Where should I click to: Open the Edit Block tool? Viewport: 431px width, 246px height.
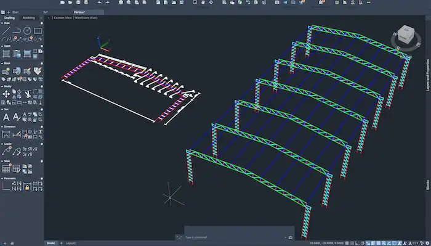click(x=27, y=71)
